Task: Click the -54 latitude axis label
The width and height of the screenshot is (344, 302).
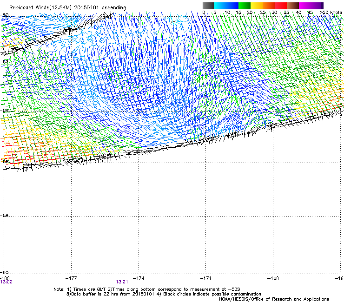Action: click(4, 111)
